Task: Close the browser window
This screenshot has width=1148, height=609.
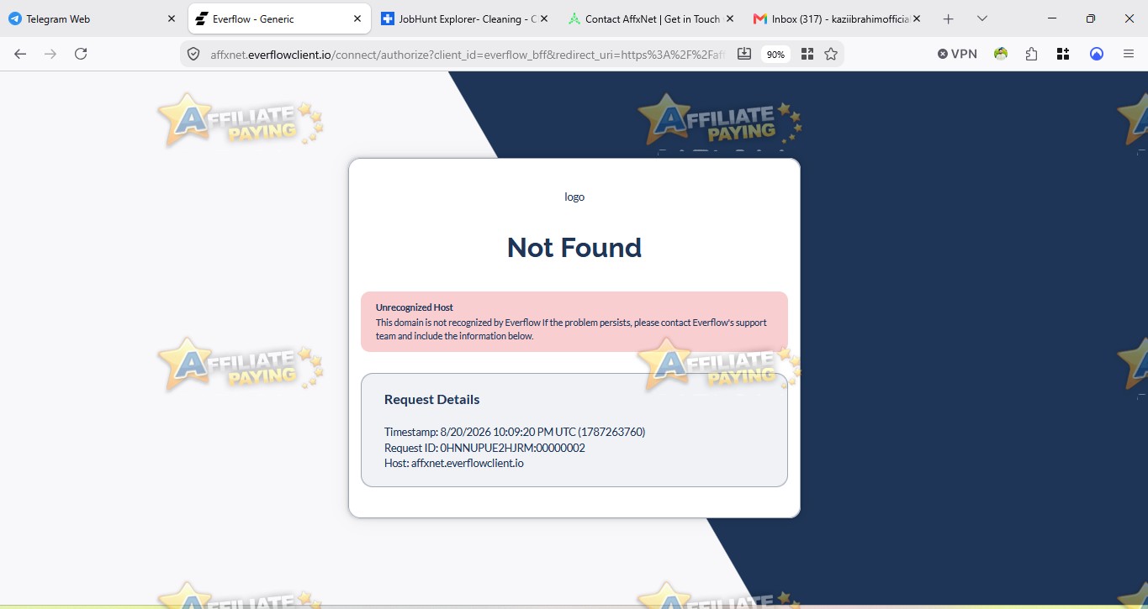Action: [1129, 18]
